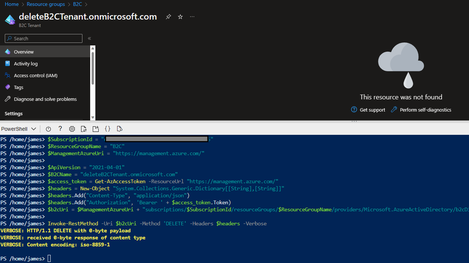Open Tags menu item
Viewport: 469px width, 263px height.
coord(45,87)
